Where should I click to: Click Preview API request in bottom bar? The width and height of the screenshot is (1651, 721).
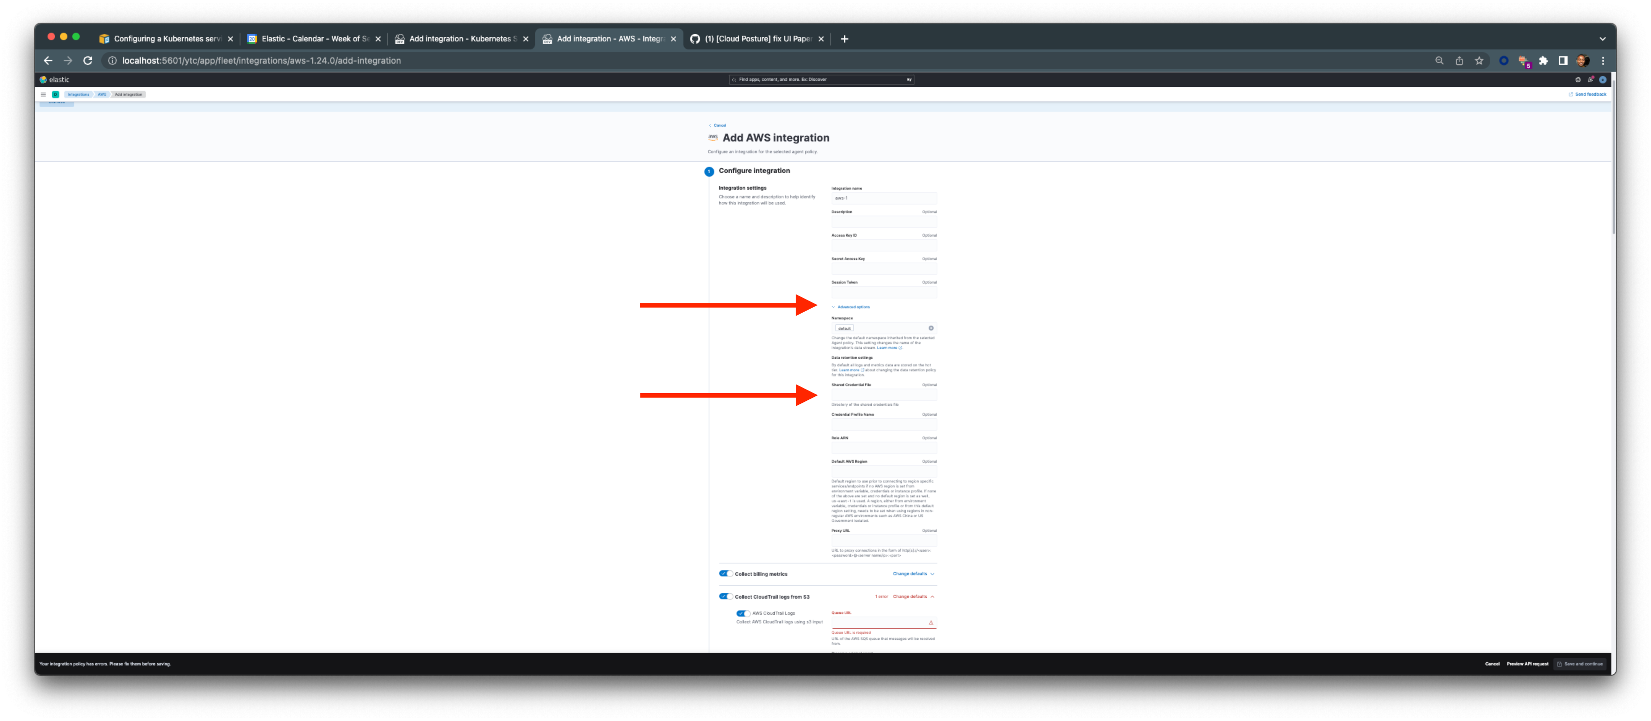(1527, 664)
